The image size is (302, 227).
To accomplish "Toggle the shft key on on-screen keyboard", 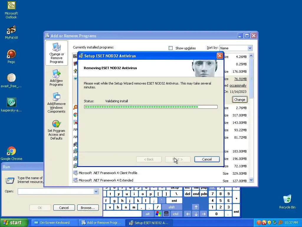I will [x=172, y=207].
